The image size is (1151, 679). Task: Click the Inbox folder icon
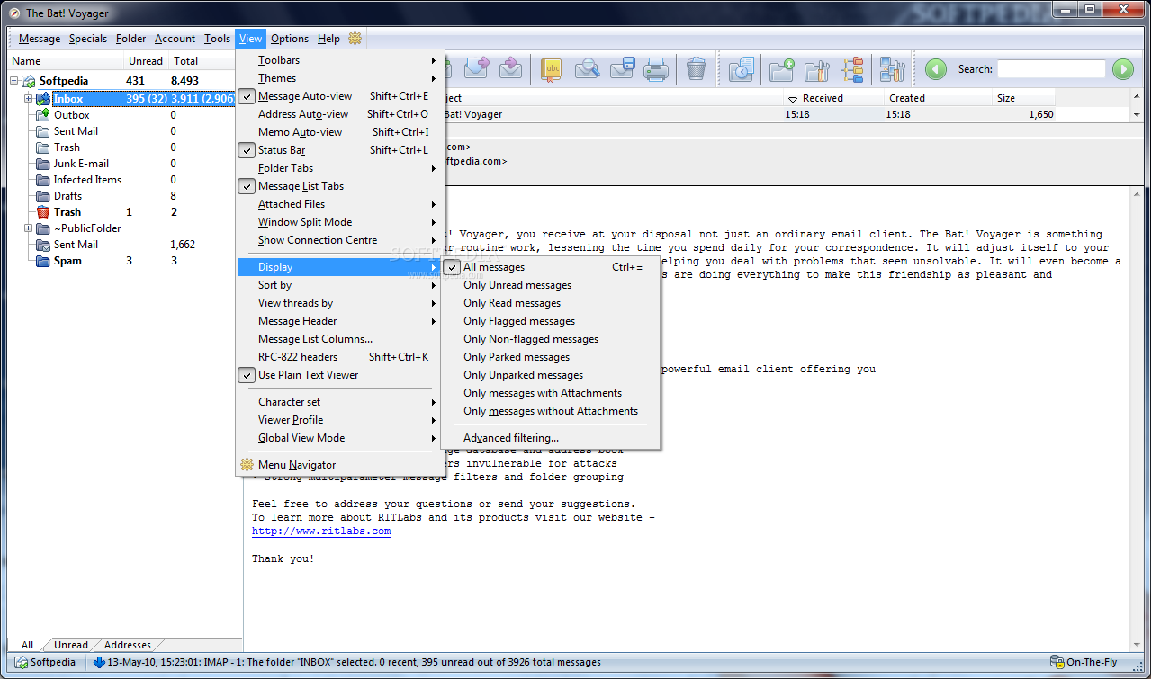click(x=42, y=99)
